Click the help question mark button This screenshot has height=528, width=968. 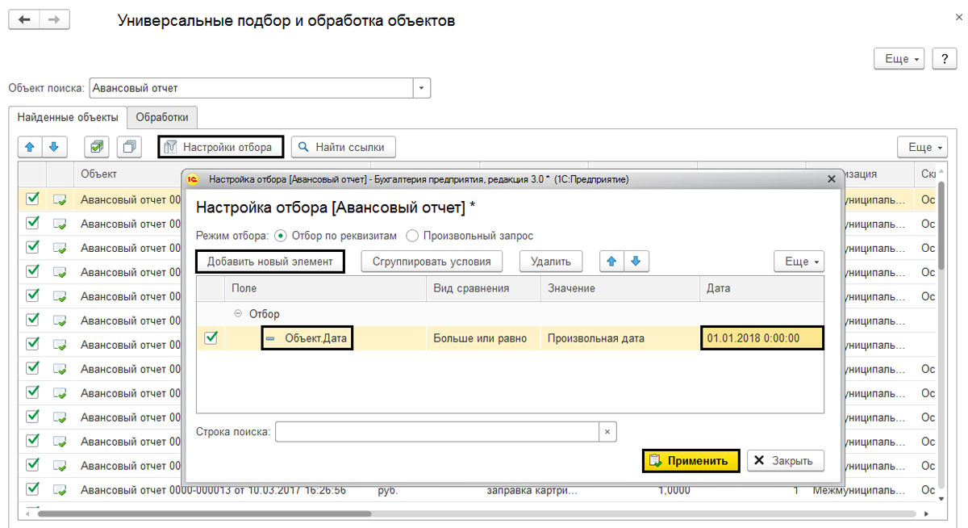pyautogui.click(x=944, y=59)
